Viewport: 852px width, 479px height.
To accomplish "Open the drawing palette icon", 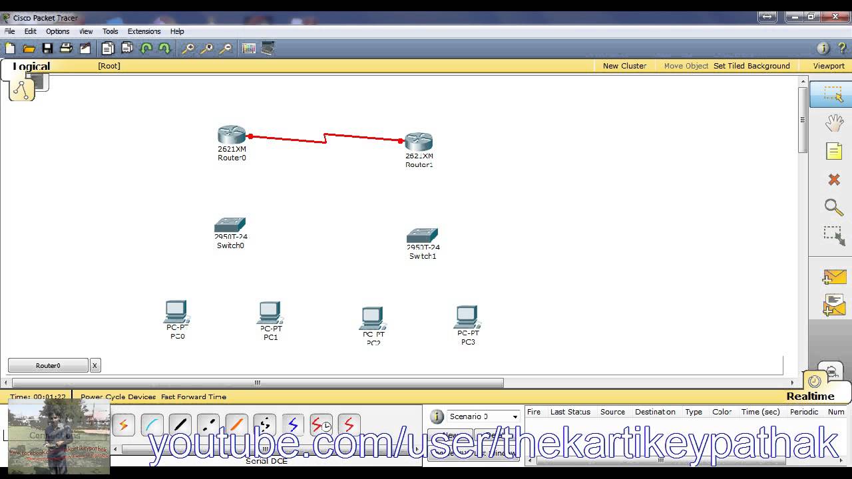I will [x=249, y=49].
